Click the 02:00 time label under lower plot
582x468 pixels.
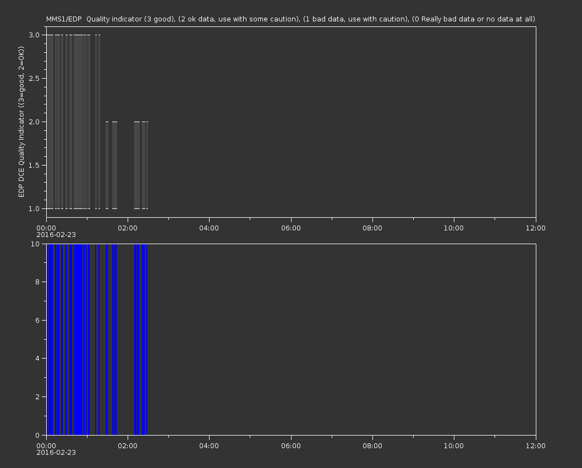pos(128,446)
